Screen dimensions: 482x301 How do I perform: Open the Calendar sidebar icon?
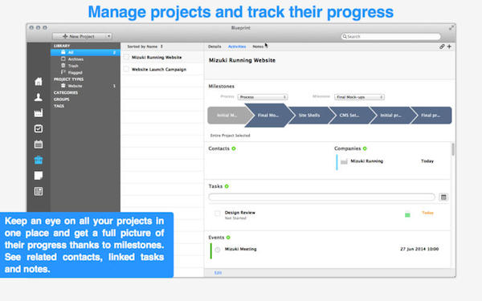(x=39, y=144)
